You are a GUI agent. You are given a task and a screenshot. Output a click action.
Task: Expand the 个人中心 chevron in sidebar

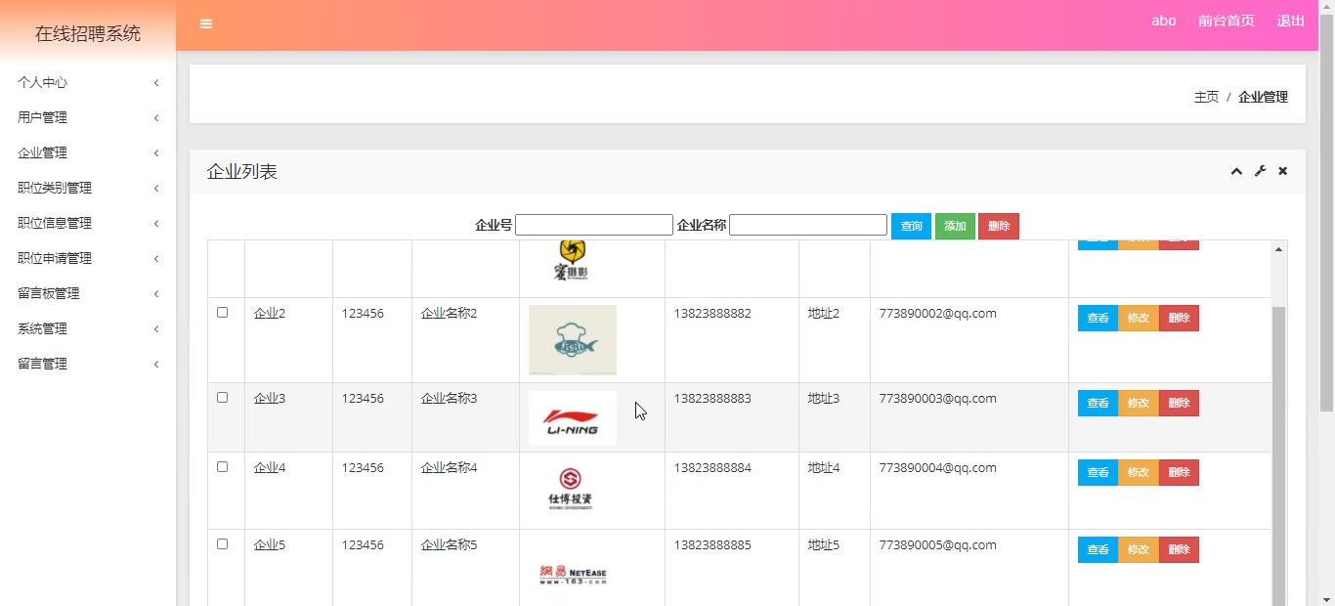156,83
